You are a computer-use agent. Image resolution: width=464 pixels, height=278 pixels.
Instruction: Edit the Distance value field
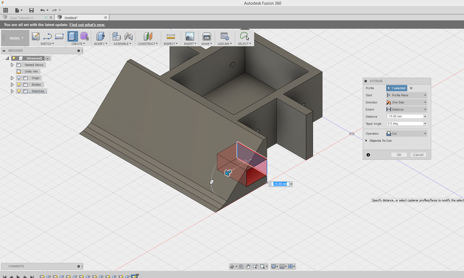click(x=405, y=116)
